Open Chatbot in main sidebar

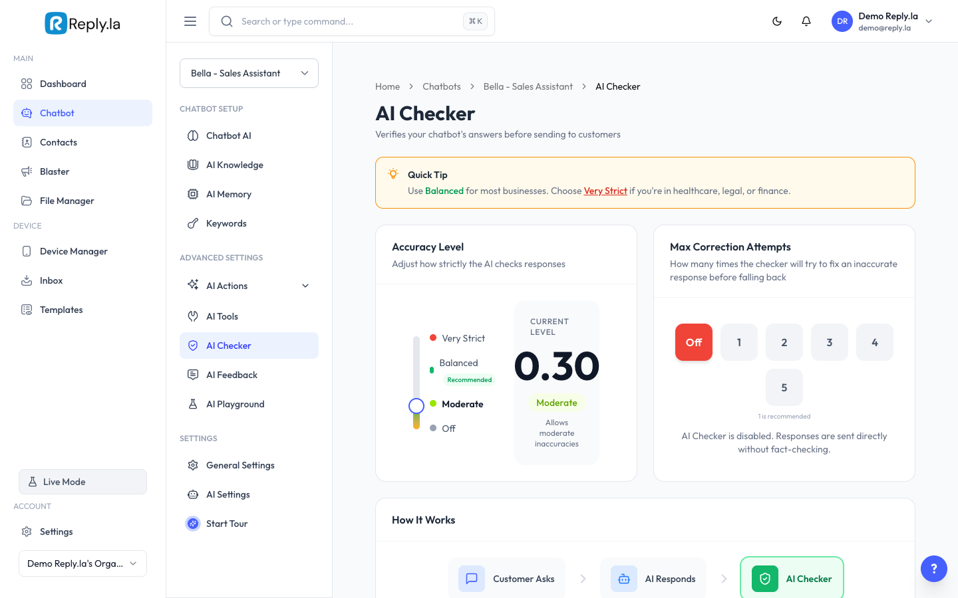[x=82, y=113]
